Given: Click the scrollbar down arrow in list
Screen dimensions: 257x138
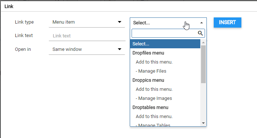Looking at the screenshot, I should click(204, 123).
